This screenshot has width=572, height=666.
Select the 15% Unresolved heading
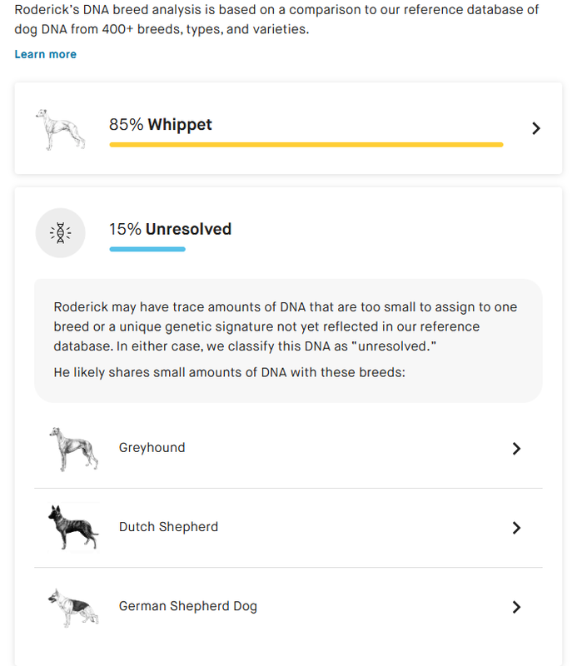[x=171, y=230]
